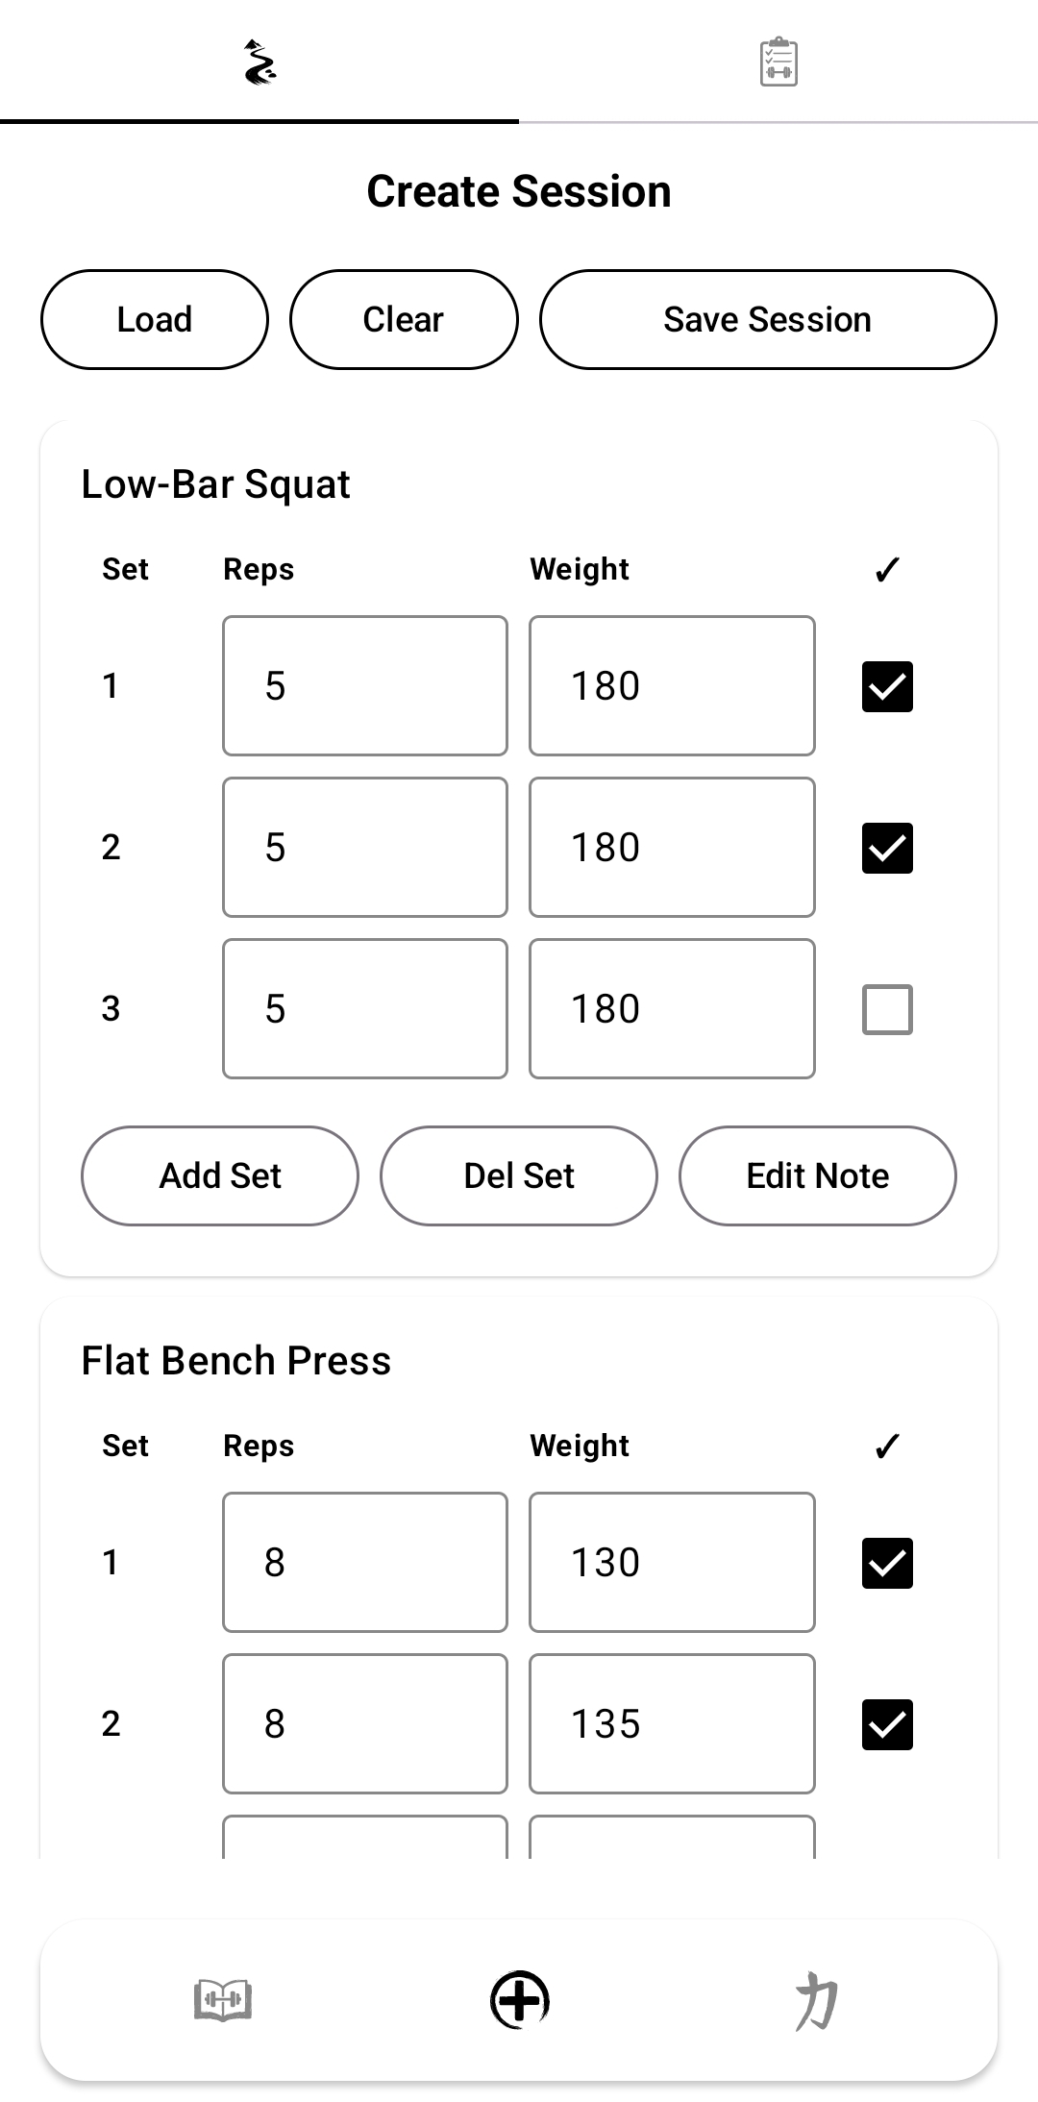Focus the Low-Bar Squat set 1 reps field

click(x=365, y=686)
